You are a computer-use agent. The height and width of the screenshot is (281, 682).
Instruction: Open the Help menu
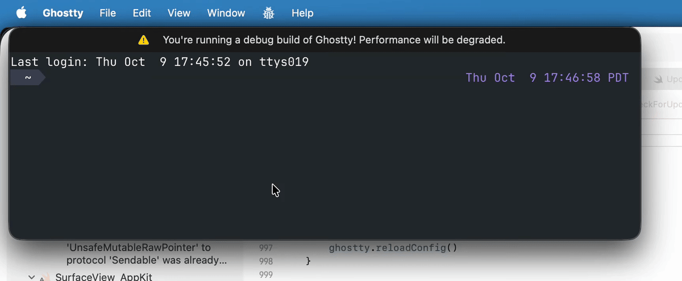click(302, 13)
